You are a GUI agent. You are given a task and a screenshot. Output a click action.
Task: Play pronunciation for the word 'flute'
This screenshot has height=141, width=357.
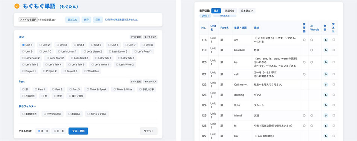tap(325, 105)
